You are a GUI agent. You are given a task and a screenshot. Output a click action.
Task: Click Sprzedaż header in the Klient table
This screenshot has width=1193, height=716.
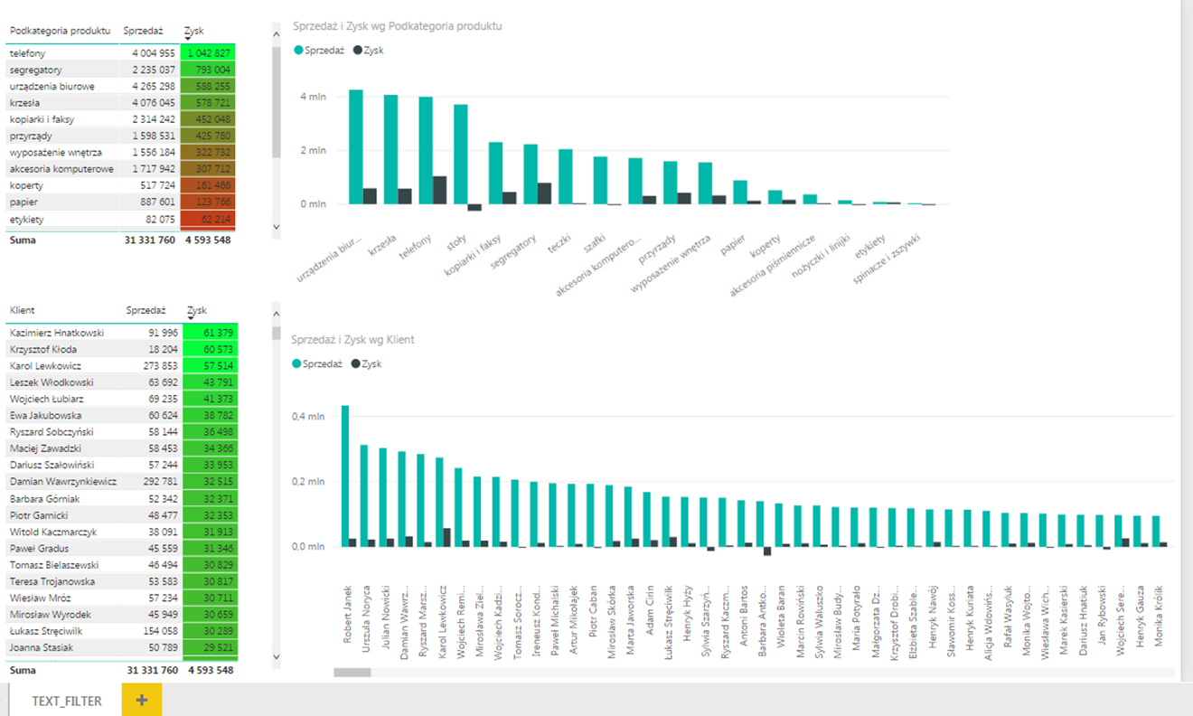coord(146,310)
